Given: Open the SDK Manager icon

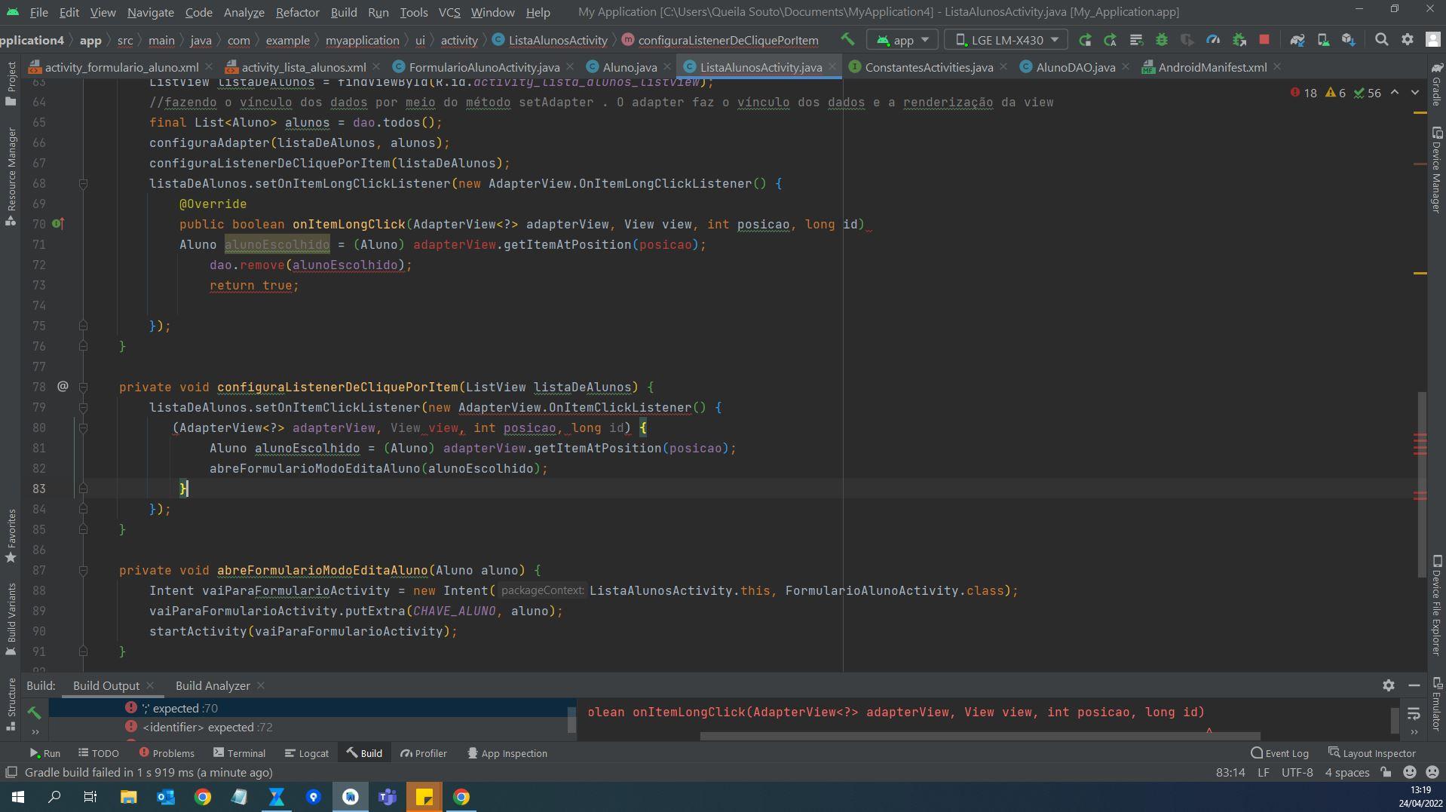Looking at the screenshot, I should tap(1349, 40).
